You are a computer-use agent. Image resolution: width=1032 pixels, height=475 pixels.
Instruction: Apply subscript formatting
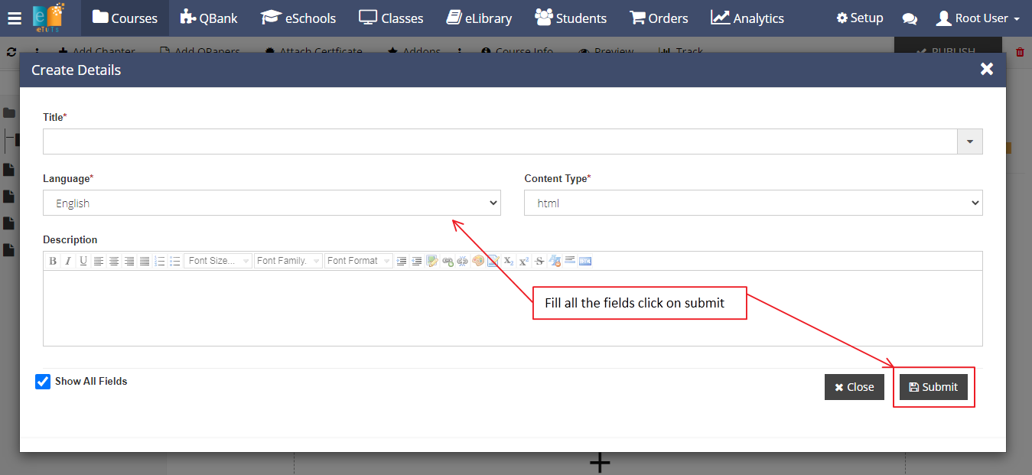point(509,261)
